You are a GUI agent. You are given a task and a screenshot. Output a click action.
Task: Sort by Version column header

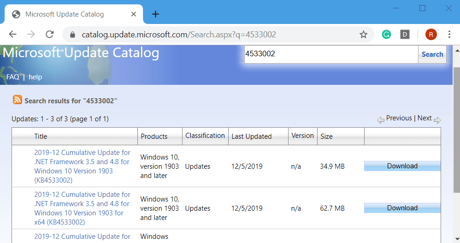tap(302, 136)
